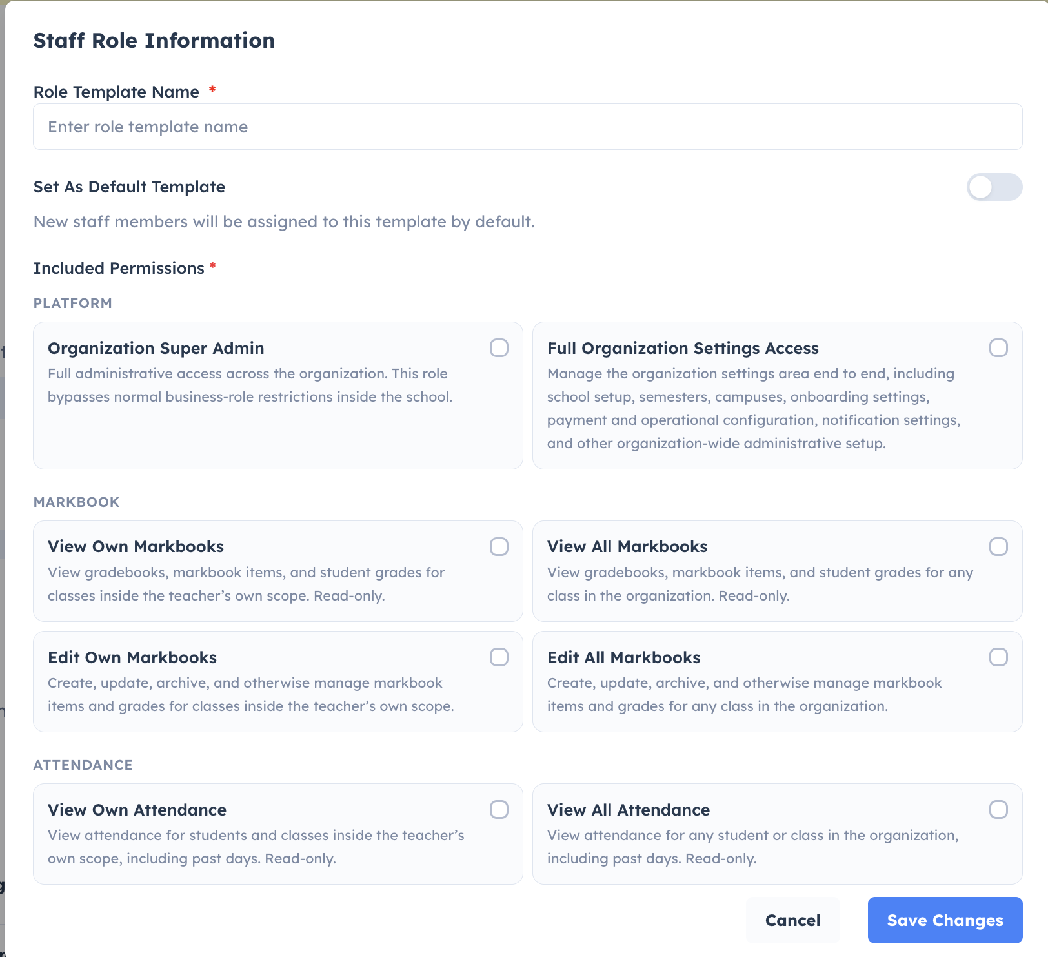1048x957 pixels.
Task: Select the View All Markbooks checkbox
Action: (998, 547)
